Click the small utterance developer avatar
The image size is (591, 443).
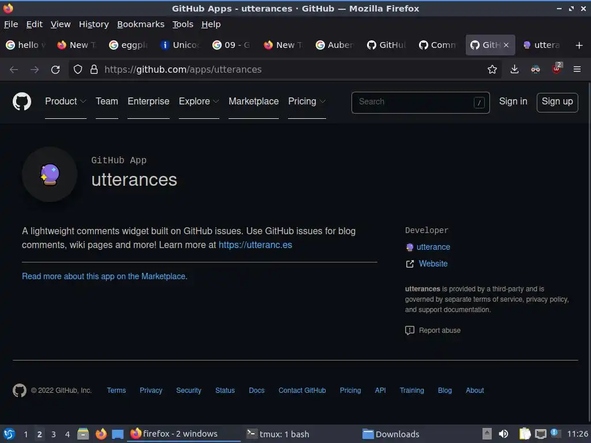(x=409, y=247)
